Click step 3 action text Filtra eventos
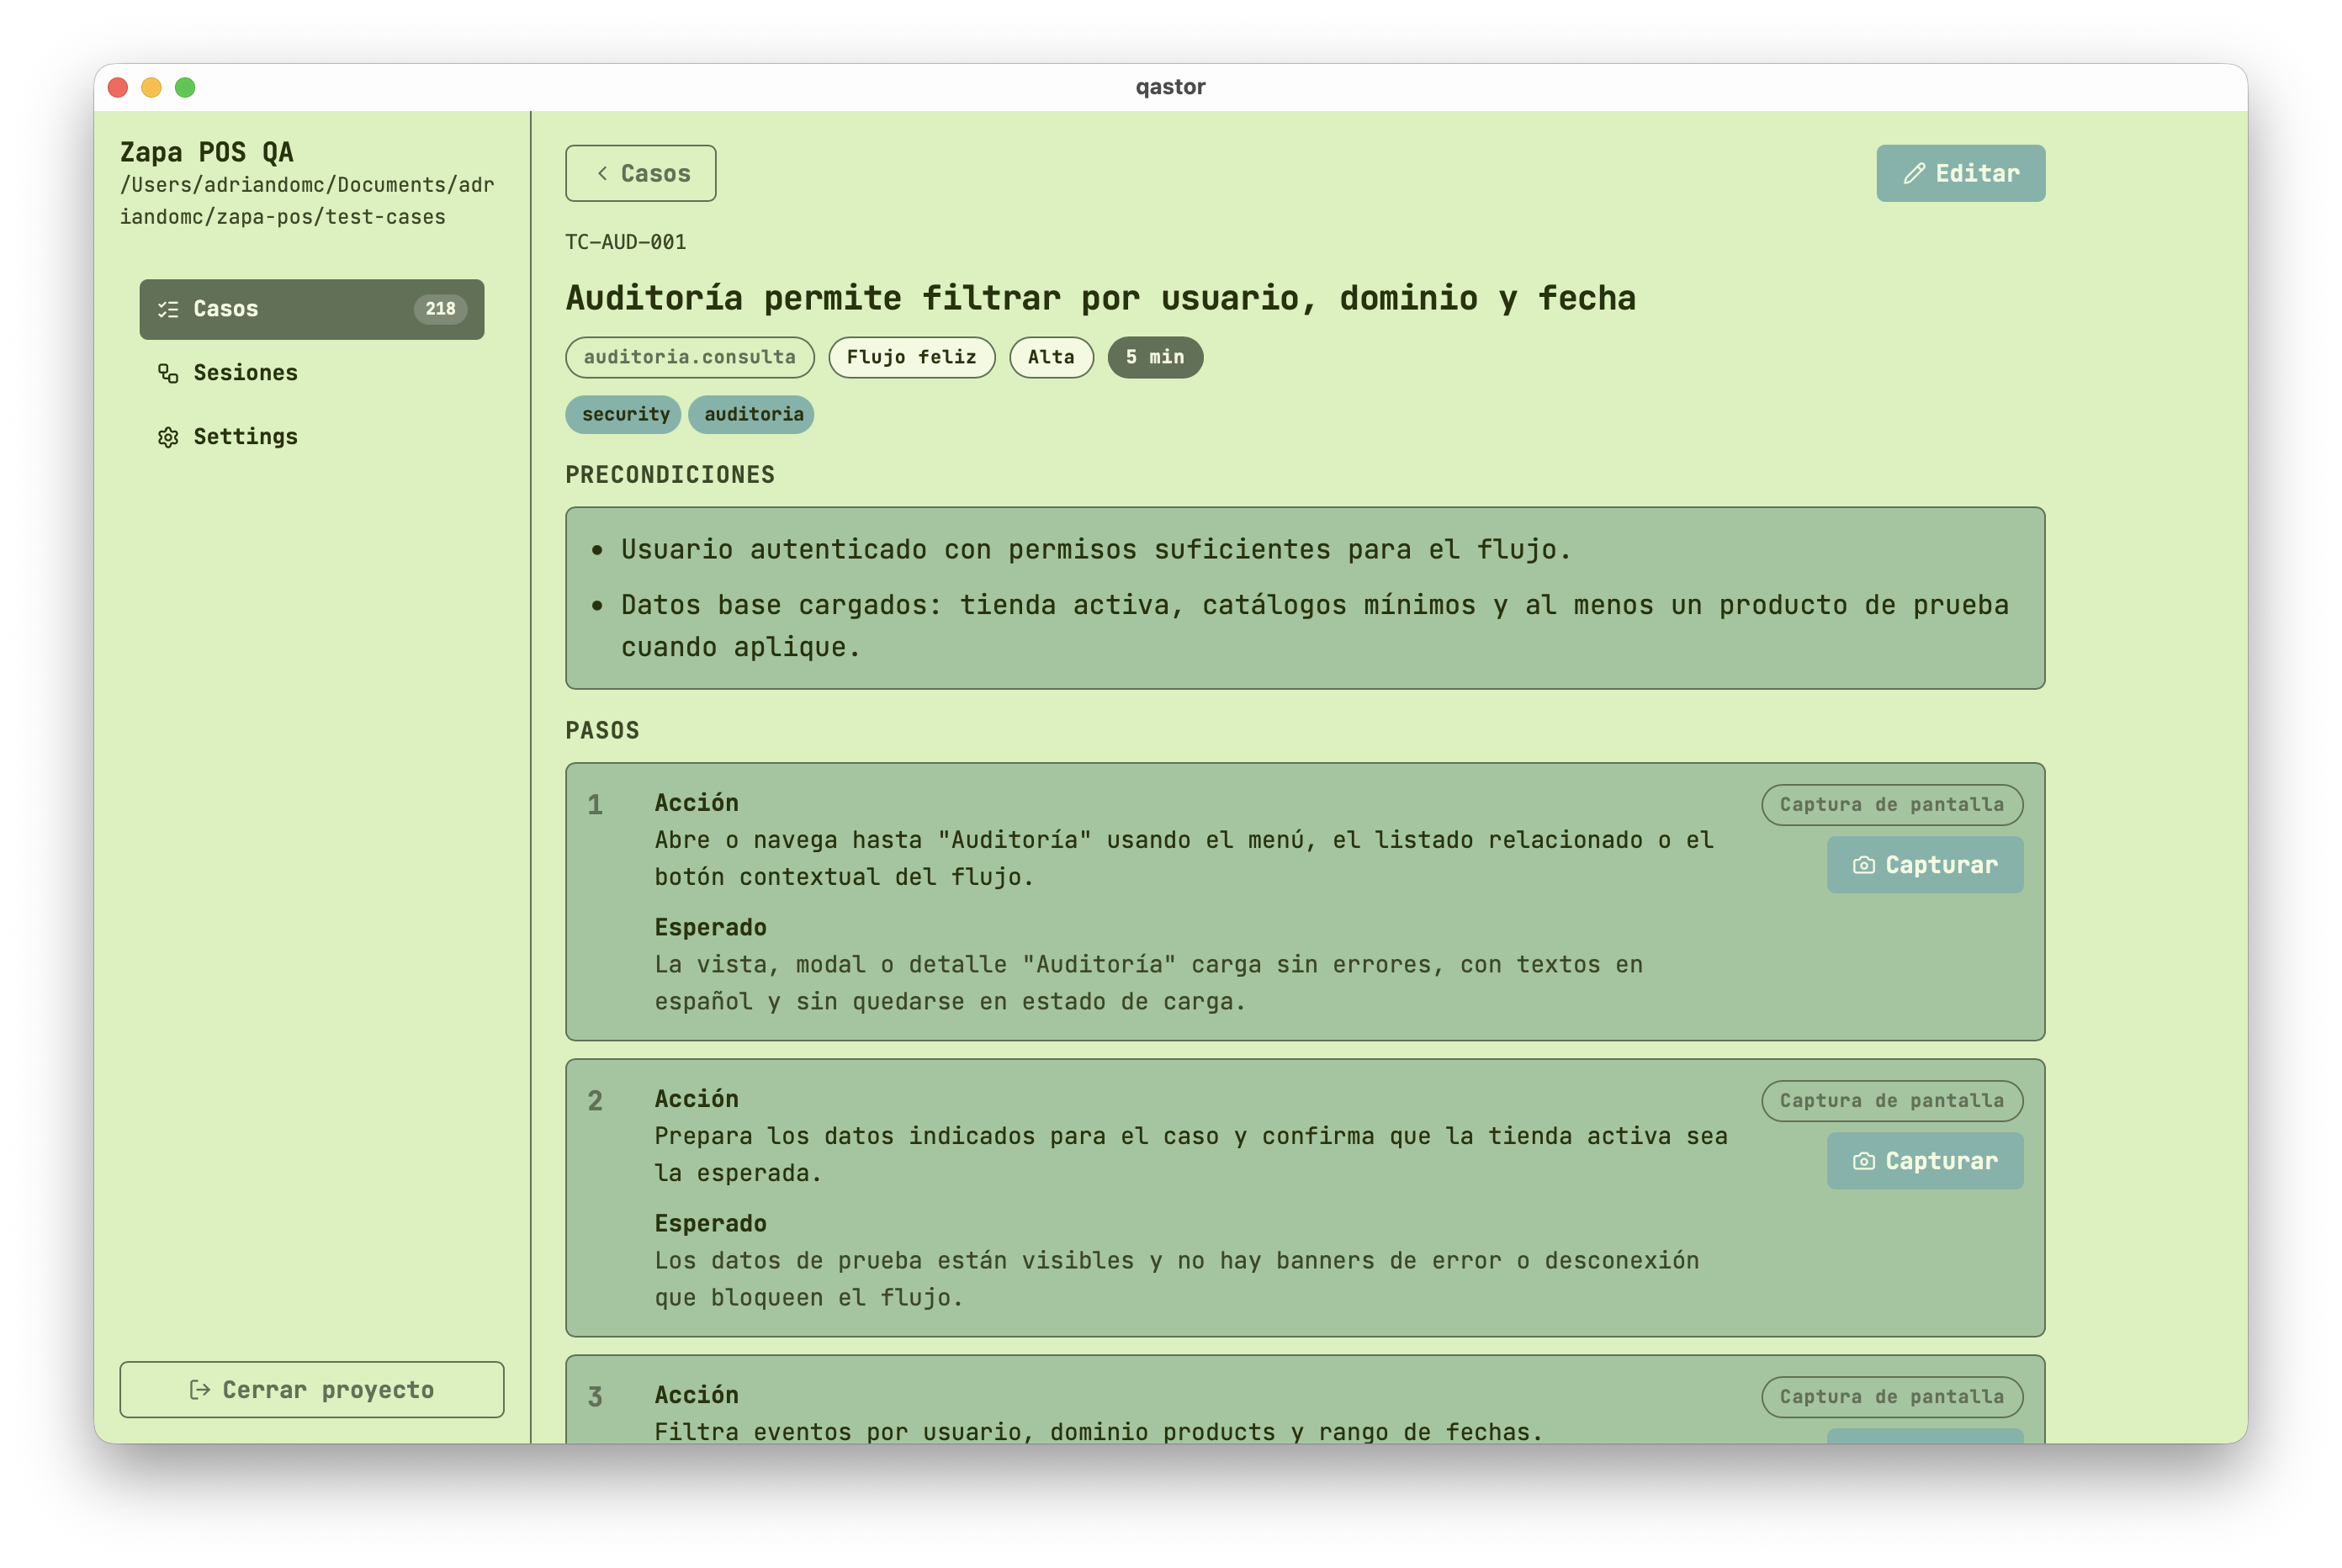The image size is (2342, 1568). click(x=1099, y=1431)
